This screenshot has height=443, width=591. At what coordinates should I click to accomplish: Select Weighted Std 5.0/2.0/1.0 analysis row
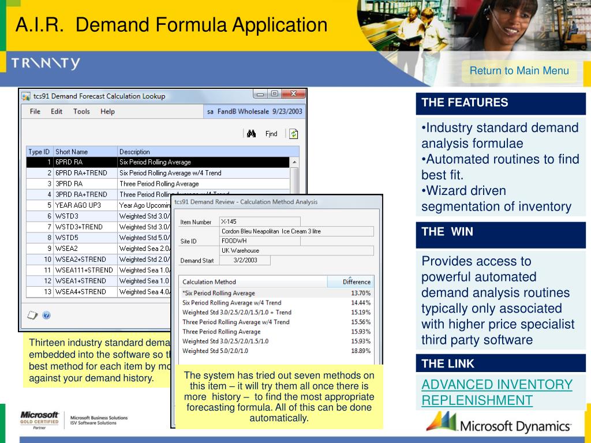click(x=276, y=351)
